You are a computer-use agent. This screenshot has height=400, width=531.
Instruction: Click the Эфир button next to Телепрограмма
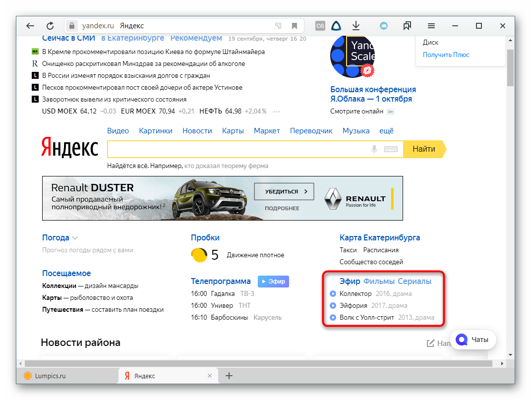tap(273, 282)
